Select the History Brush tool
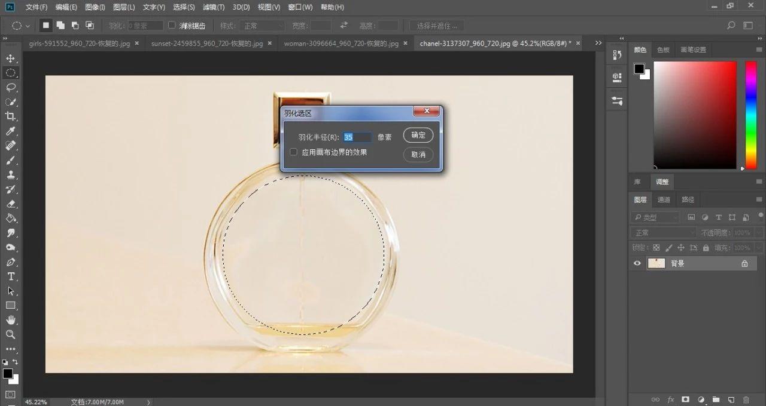The image size is (766, 406). click(x=10, y=189)
